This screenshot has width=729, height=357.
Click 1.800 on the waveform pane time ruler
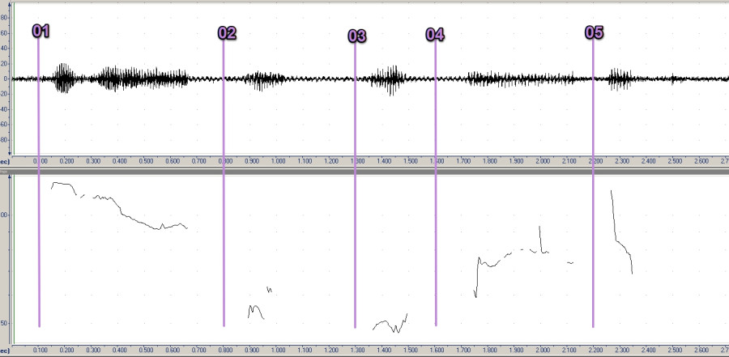[490, 161]
